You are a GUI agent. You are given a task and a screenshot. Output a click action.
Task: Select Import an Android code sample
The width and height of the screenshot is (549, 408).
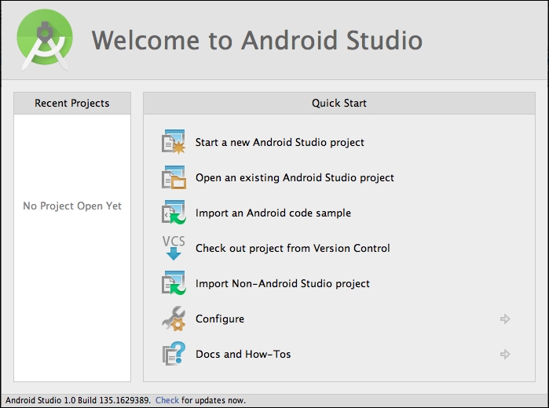tap(273, 213)
